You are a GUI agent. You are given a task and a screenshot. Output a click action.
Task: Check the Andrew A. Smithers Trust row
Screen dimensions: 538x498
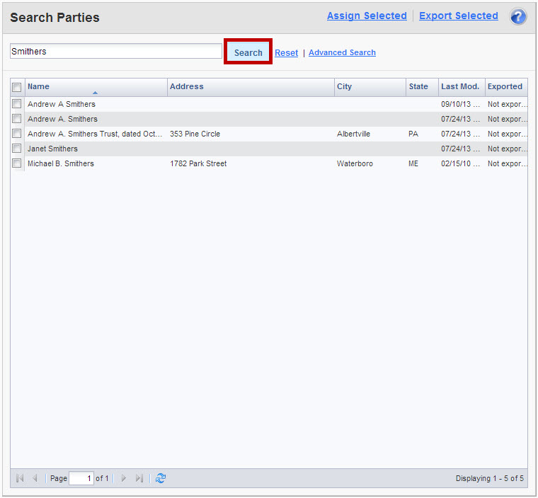(16, 134)
